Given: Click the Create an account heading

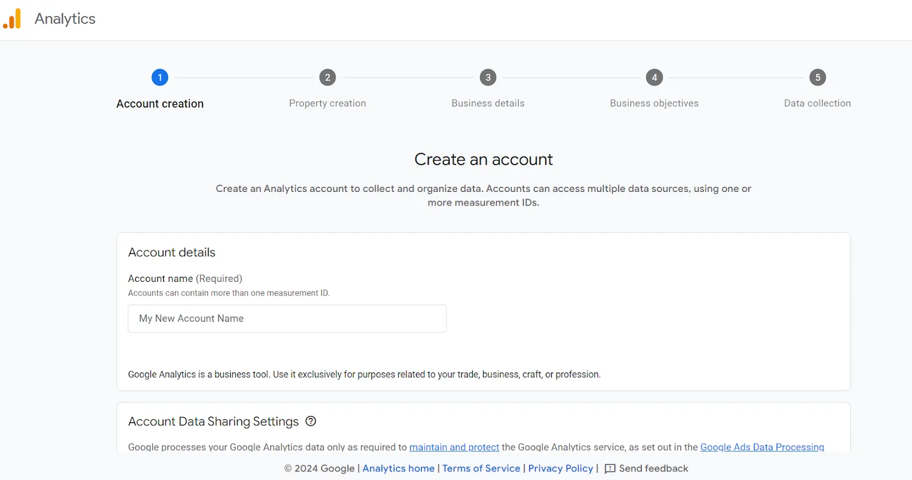Looking at the screenshot, I should tap(483, 159).
